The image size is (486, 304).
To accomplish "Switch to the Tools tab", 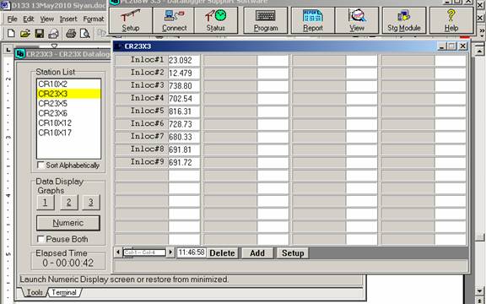I will point(35,292).
